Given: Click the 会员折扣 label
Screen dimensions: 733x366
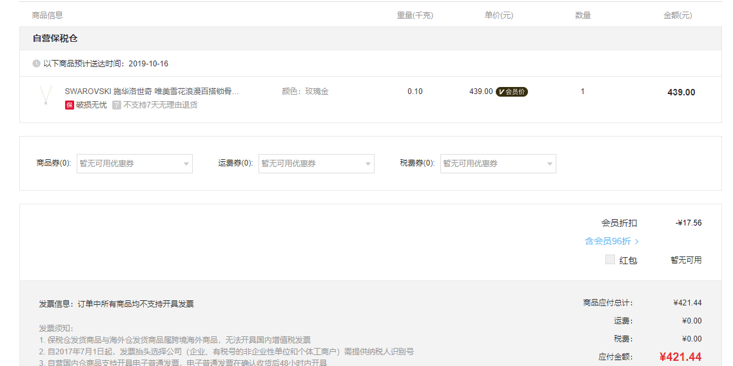Looking at the screenshot, I should [619, 223].
